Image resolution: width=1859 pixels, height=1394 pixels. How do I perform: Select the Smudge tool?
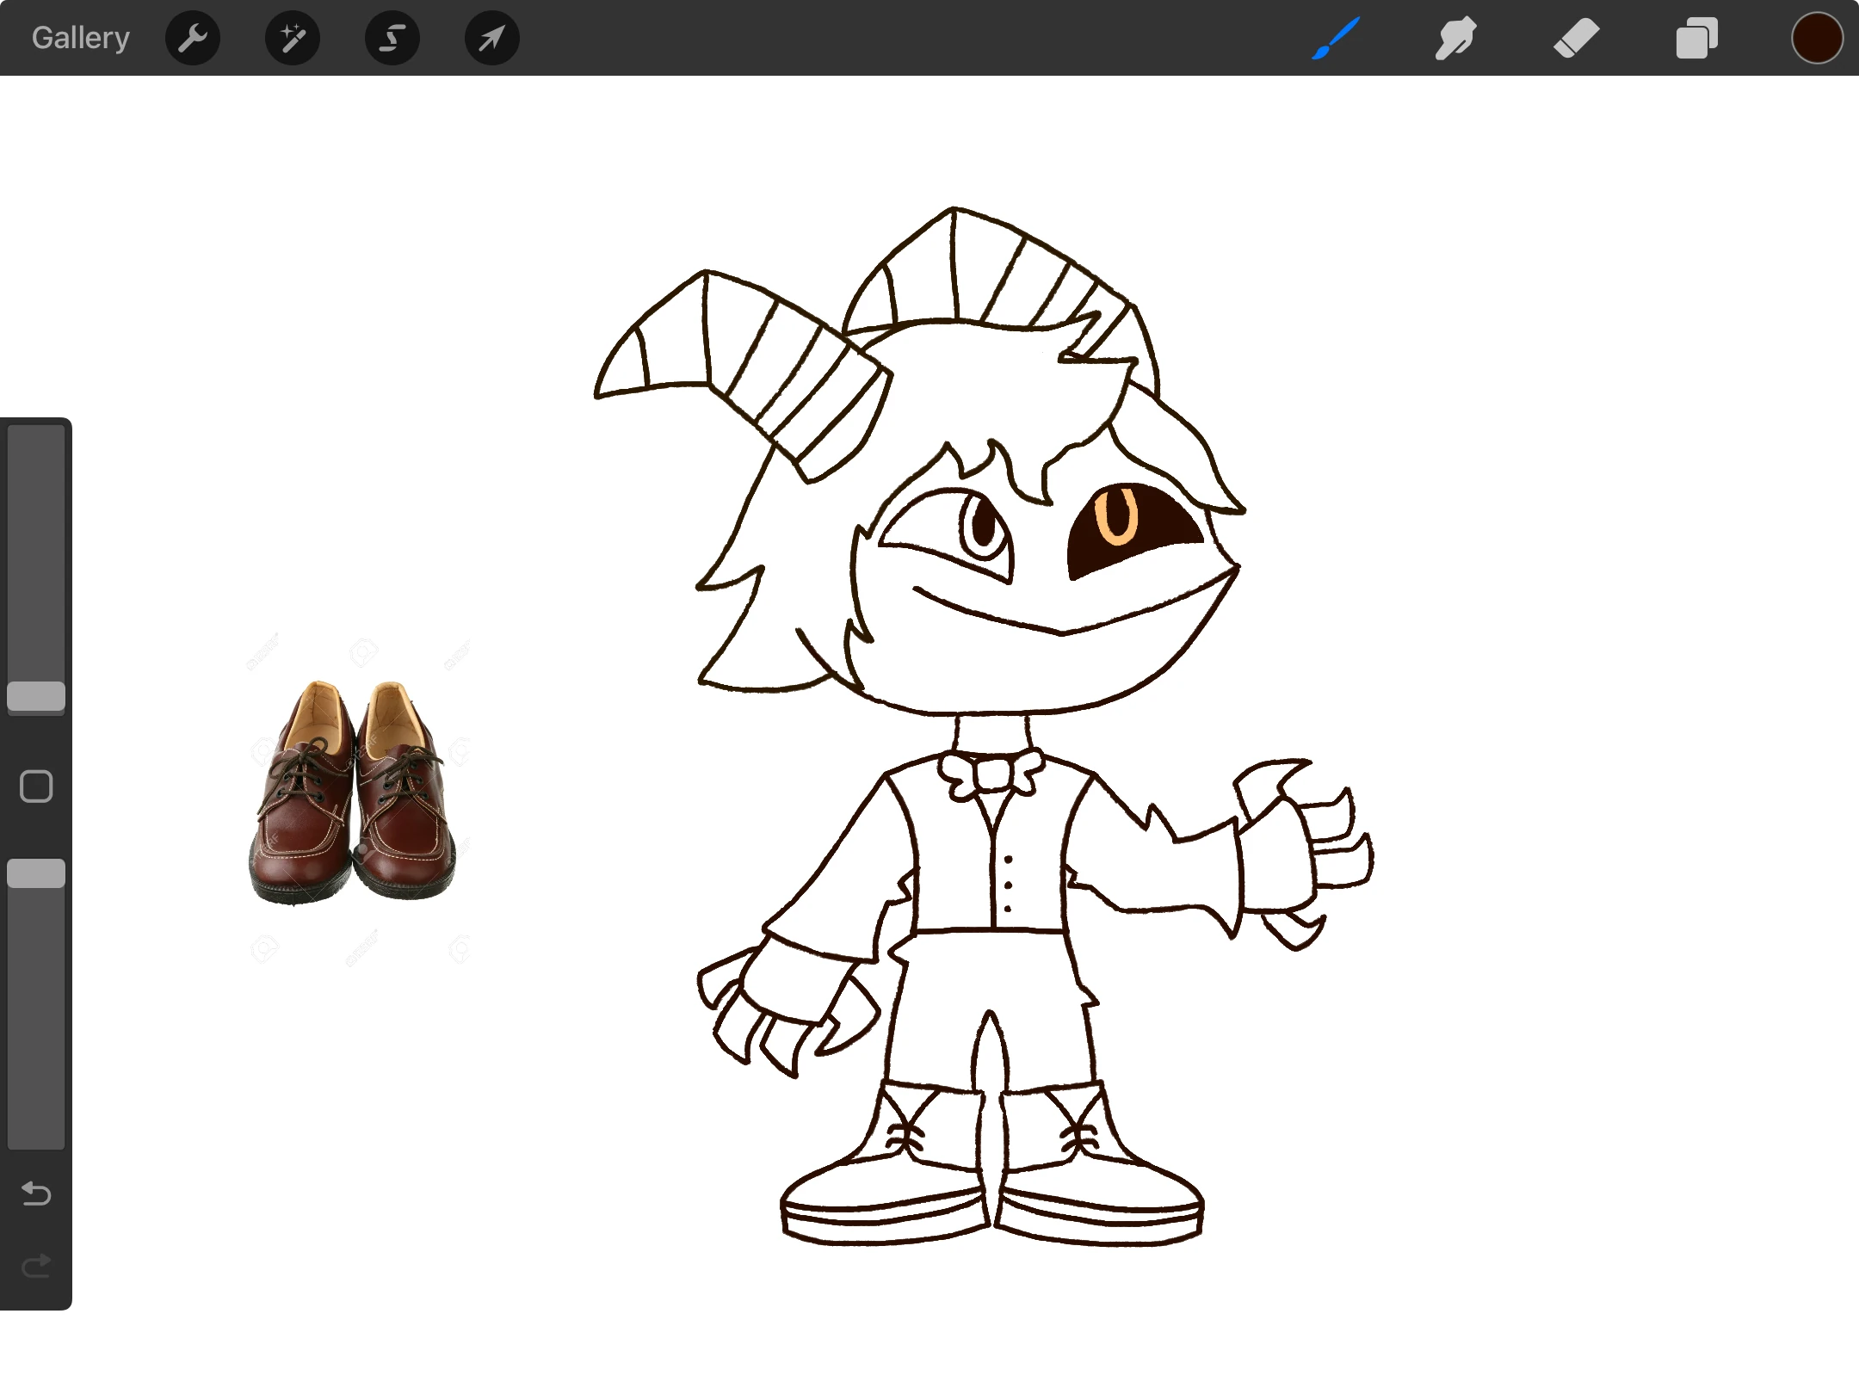coord(1456,38)
